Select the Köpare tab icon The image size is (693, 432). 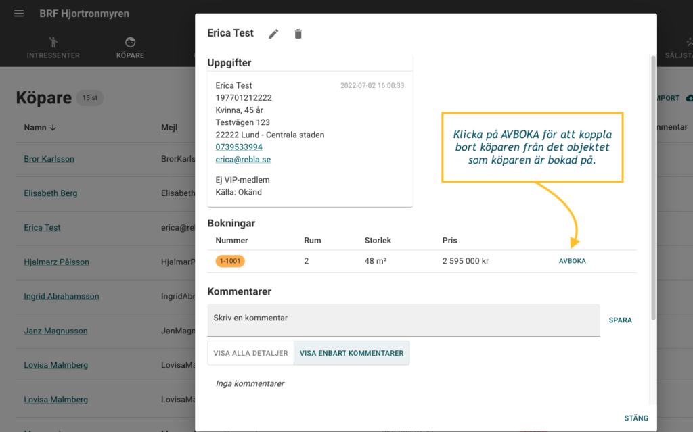pyautogui.click(x=130, y=43)
